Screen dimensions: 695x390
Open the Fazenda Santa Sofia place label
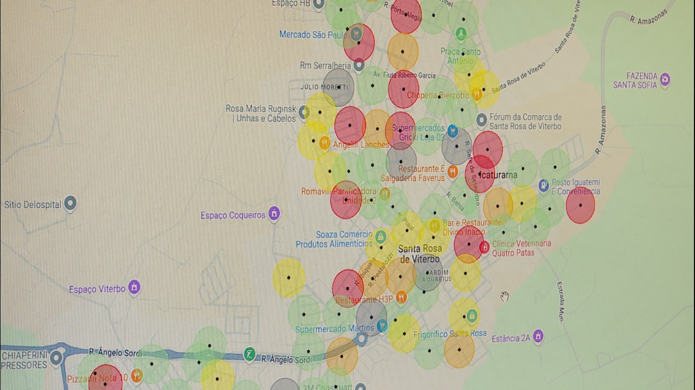coord(635,80)
